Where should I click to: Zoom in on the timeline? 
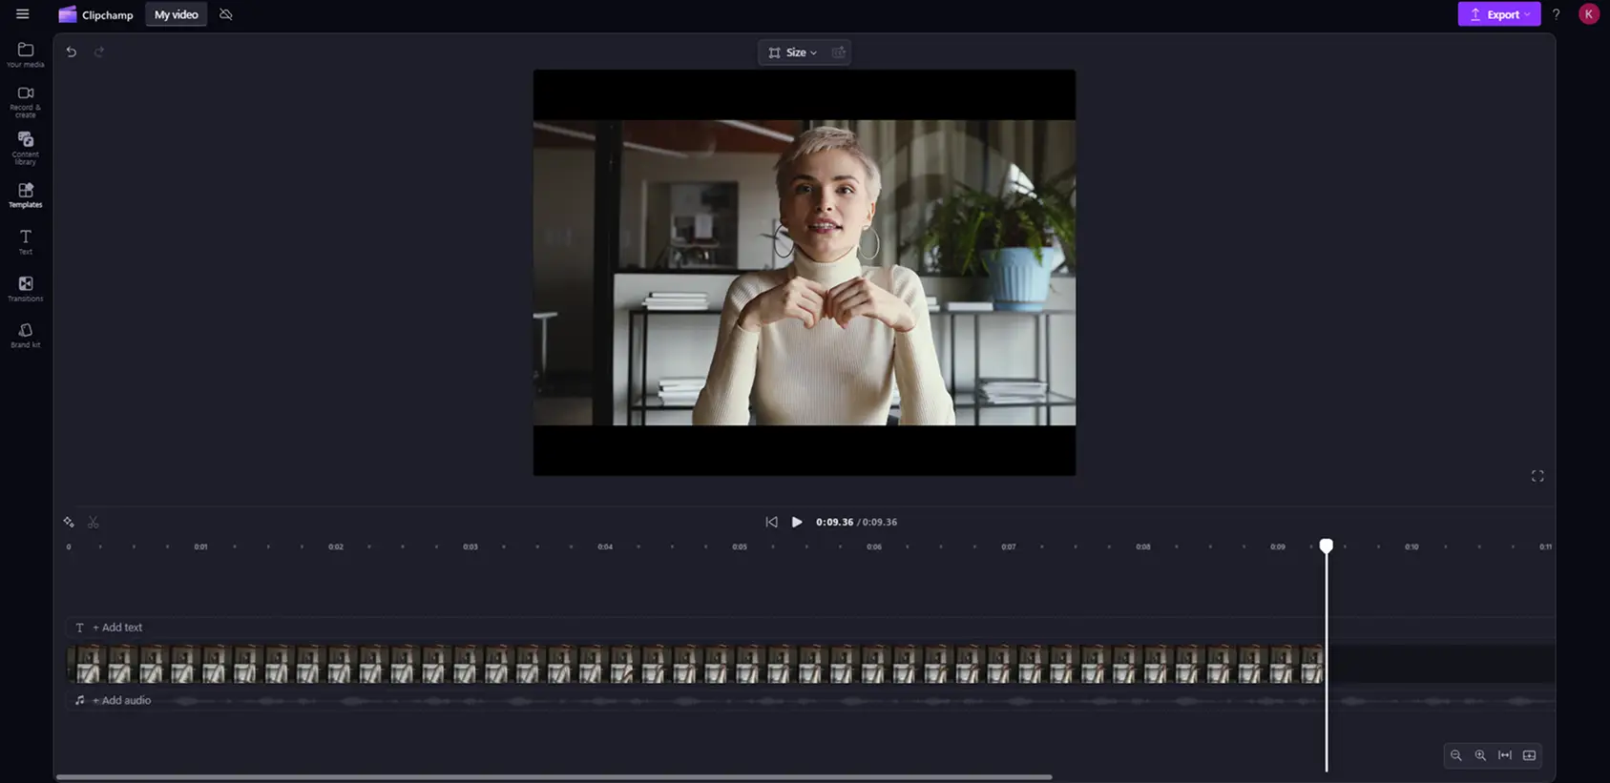click(1480, 755)
